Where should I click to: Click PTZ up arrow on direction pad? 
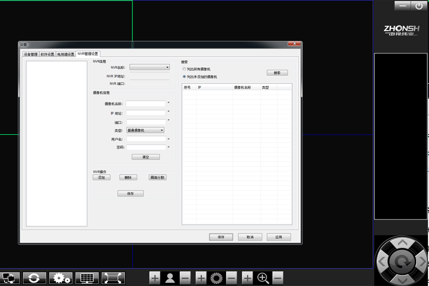pyautogui.click(x=402, y=243)
